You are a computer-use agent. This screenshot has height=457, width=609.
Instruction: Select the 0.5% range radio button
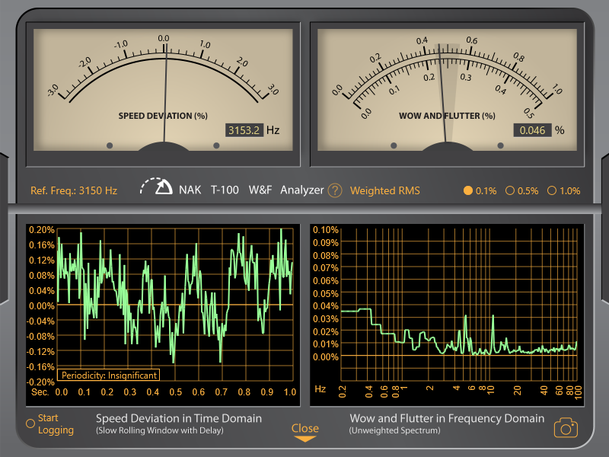click(512, 190)
